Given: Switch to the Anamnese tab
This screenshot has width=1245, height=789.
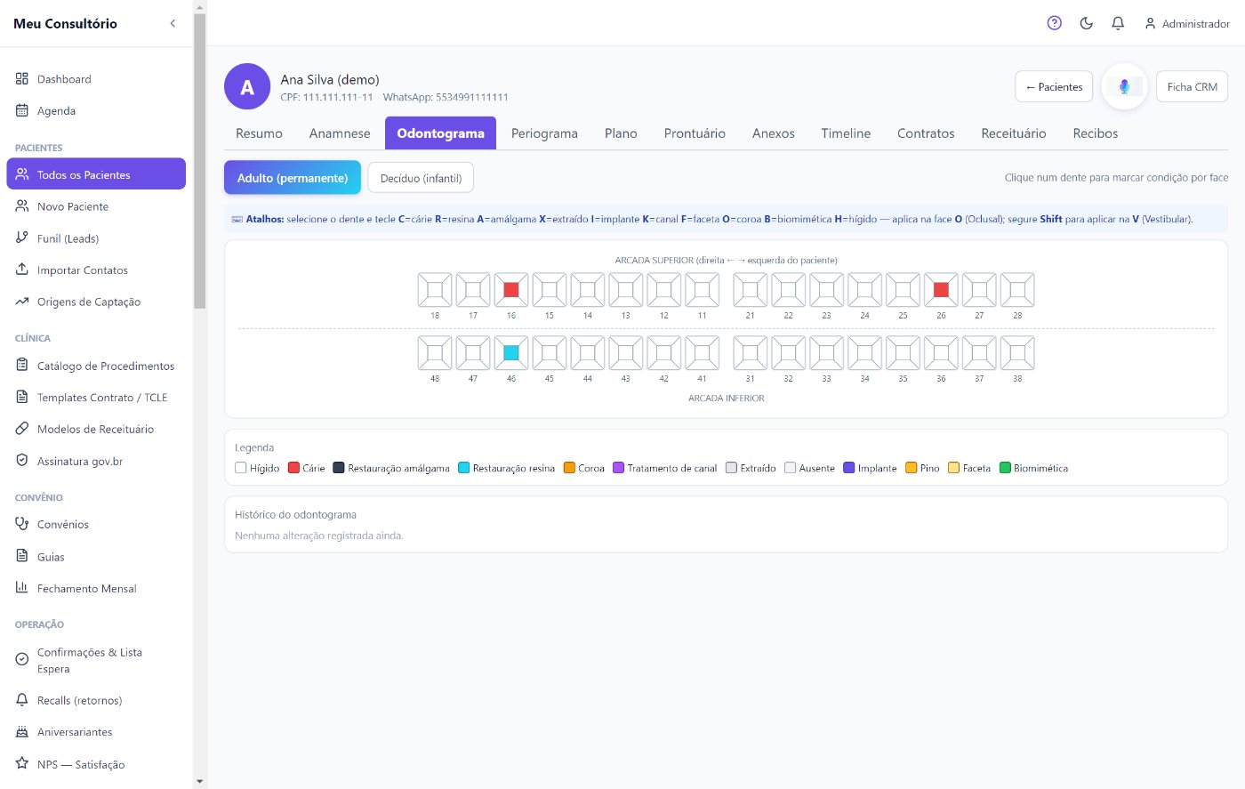Looking at the screenshot, I should [x=340, y=133].
